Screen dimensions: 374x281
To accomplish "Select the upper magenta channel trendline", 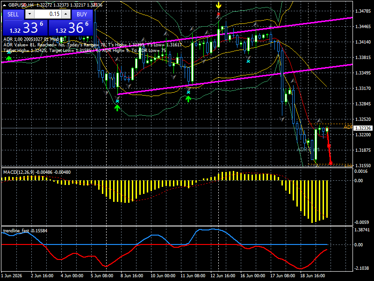I will (177, 40).
